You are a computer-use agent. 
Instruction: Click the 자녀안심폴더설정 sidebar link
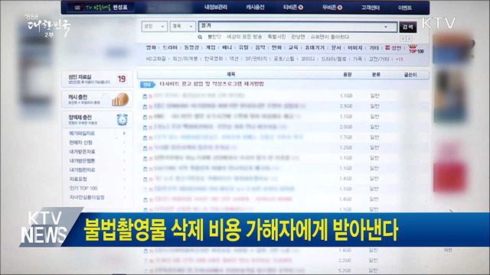point(87,197)
